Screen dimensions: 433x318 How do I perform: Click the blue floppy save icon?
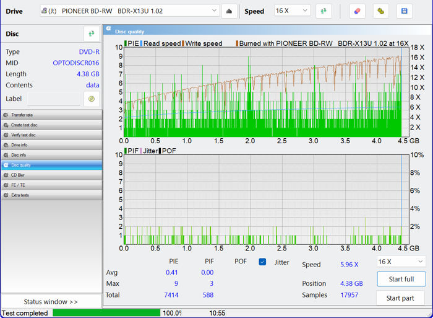(x=405, y=11)
